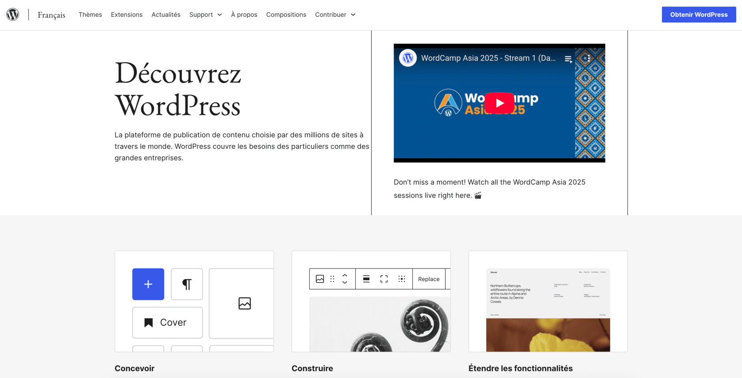The width and height of the screenshot is (742, 378).
Task: Click the WordPress channel avatar on video
Action: (x=408, y=58)
